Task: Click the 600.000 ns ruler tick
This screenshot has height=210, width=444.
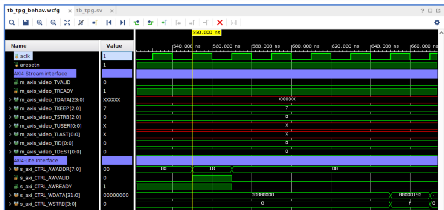Action: (x=305, y=46)
